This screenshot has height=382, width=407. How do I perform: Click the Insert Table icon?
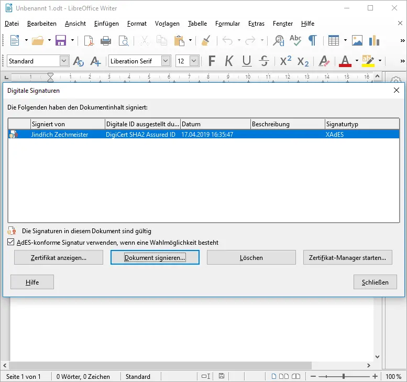coord(334,40)
